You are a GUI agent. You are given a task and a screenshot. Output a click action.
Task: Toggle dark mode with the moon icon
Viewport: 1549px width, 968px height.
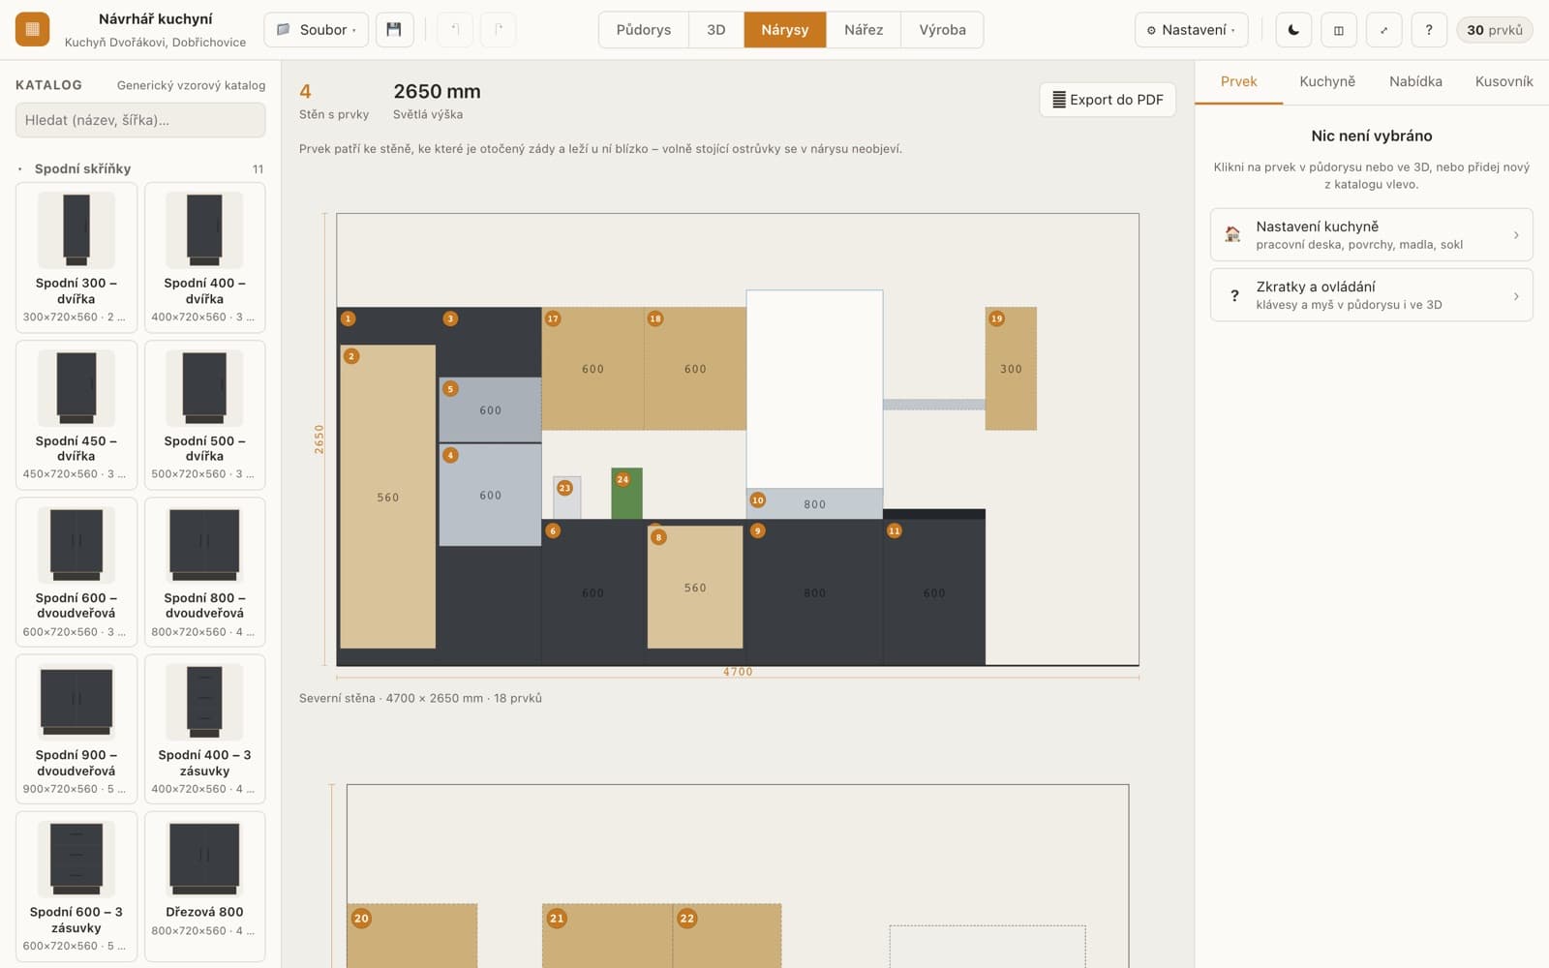click(1293, 30)
